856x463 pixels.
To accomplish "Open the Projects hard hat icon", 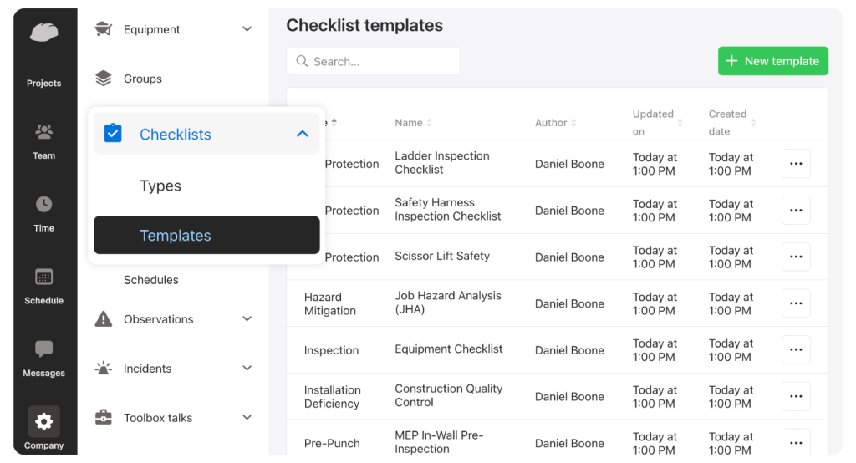I will pos(44,33).
